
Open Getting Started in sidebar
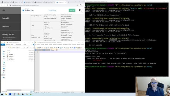coord(8,34)
